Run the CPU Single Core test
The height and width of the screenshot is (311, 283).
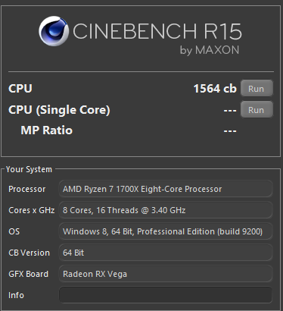pyautogui.click(x=257, y=110)
